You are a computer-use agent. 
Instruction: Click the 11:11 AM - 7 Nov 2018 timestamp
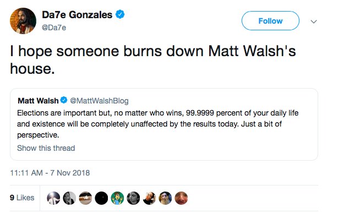point(50,173)
